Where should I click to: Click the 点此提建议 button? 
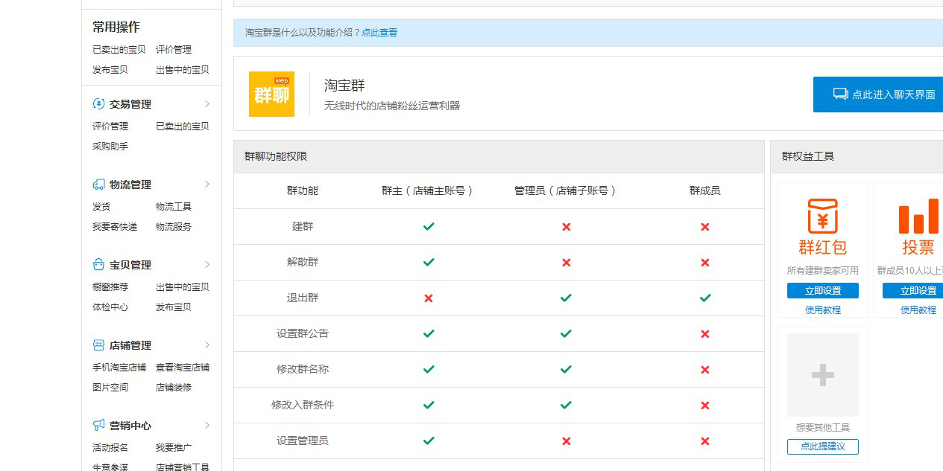coord(822,446)
